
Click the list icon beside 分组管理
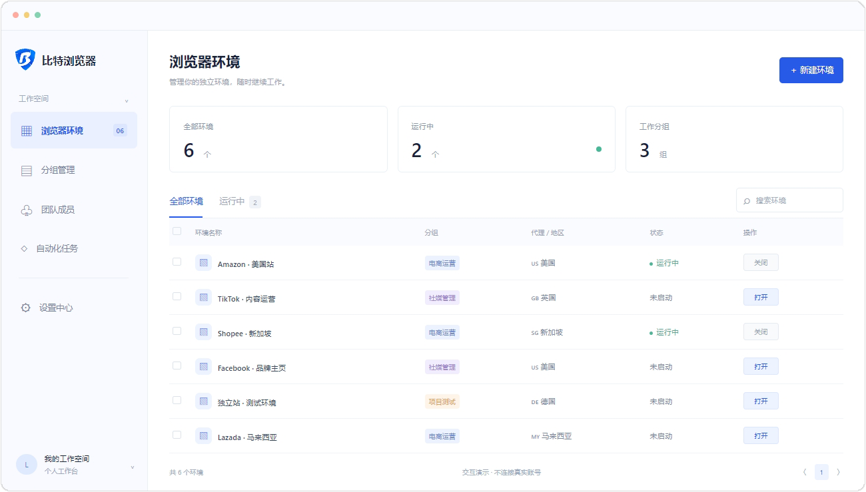[27, 170]
